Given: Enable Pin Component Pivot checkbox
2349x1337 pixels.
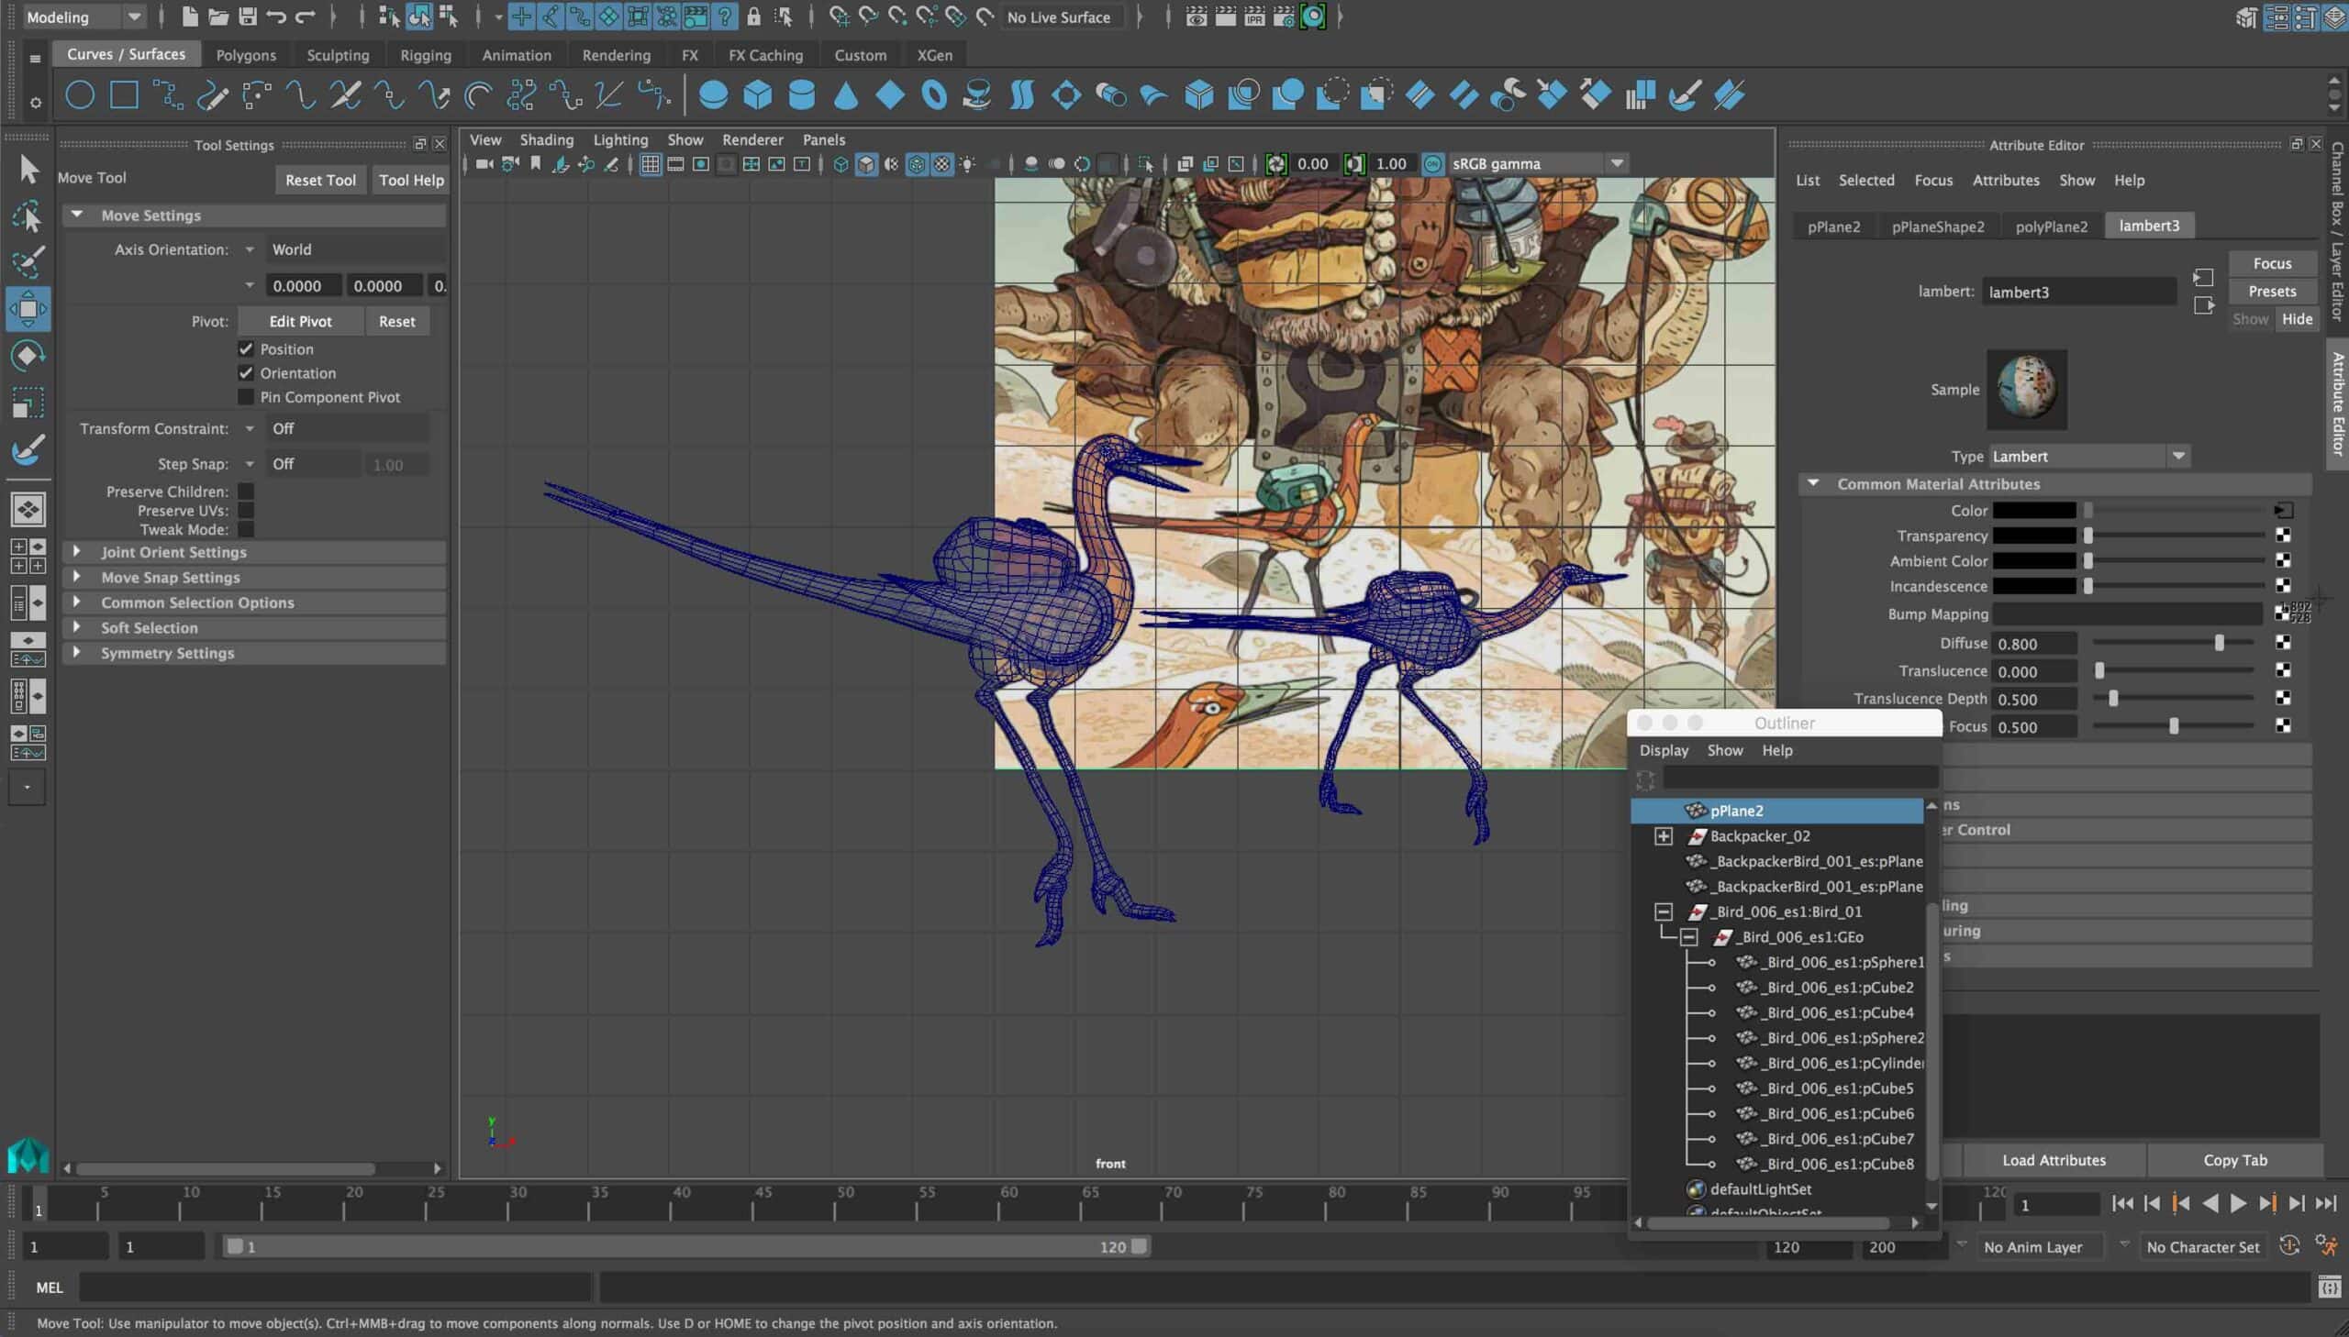Looking at the screenshot, I should tap(245, 397).
